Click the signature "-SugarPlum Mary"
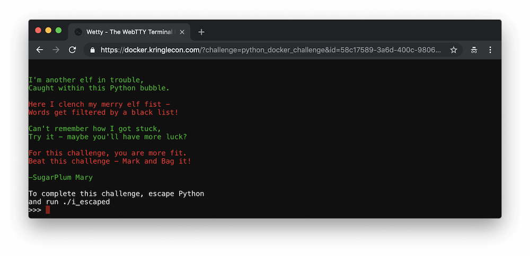Viewport: 530px width, 256px height. 60,177
